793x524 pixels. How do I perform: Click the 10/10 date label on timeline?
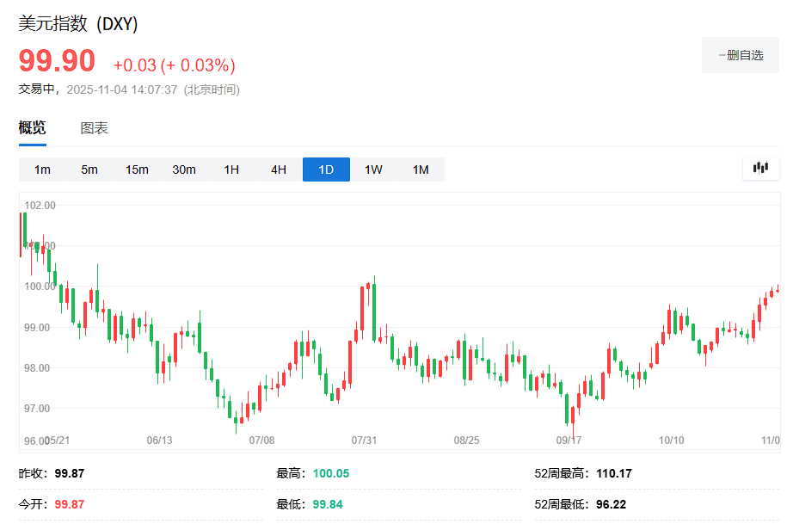click(671, 441)
